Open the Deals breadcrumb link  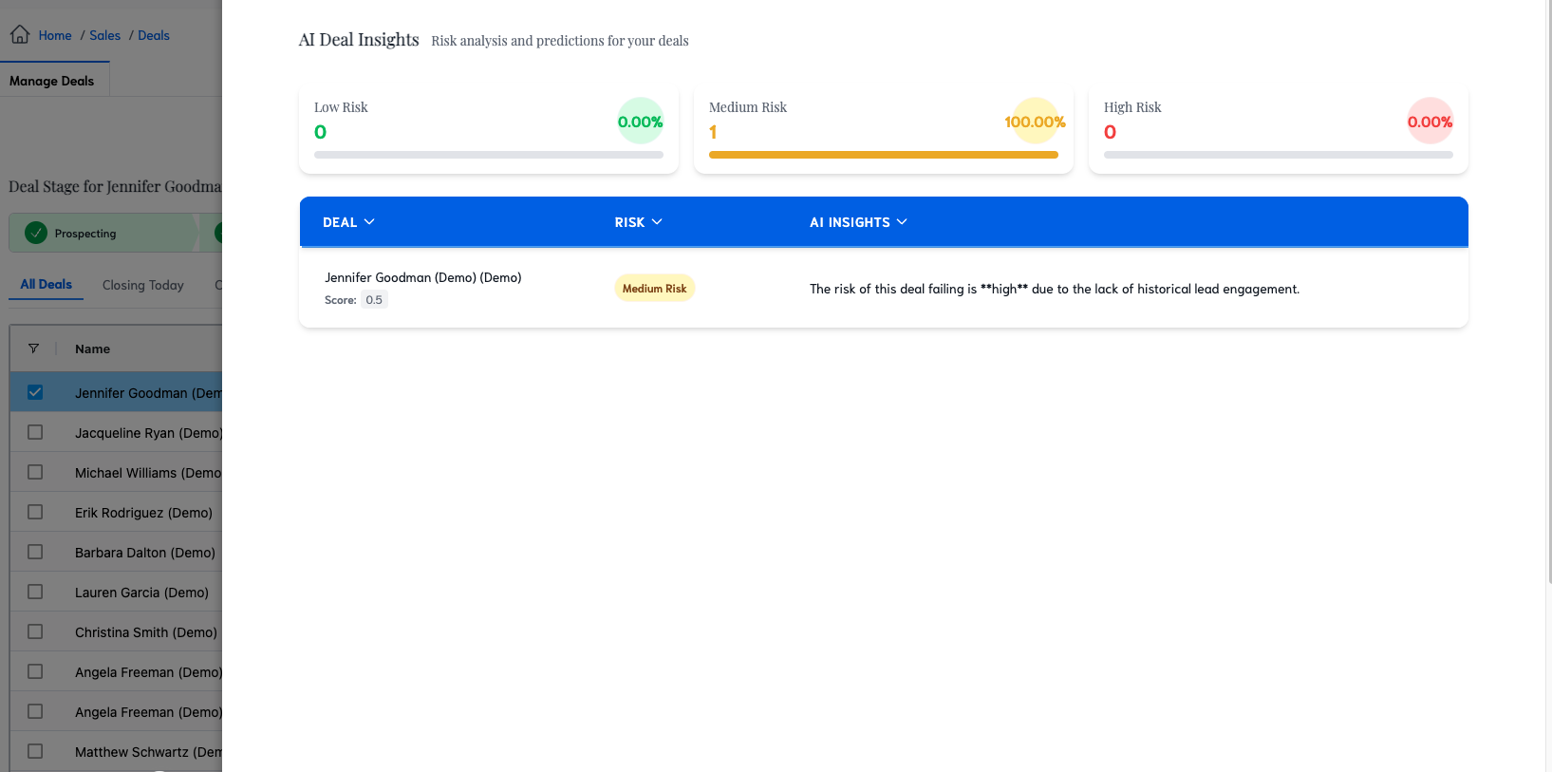coord(154,35)
